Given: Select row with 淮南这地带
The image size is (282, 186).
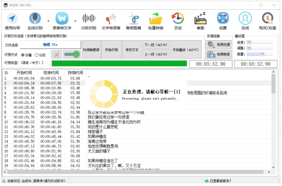Looking at the screenshot, I should click(137, 142).
